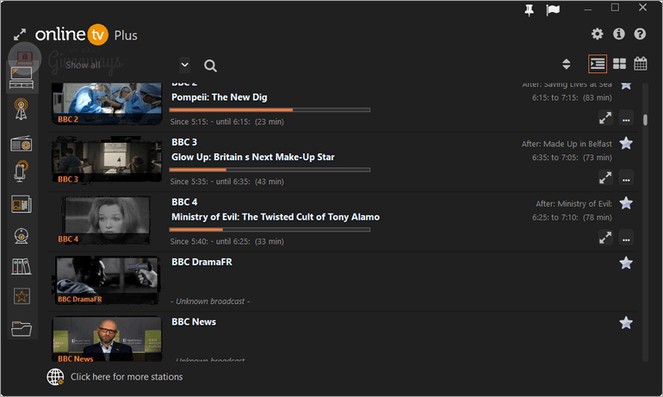
Task: Select Glow Up: Britain s Next Make-Up Star
Action: 253,158
